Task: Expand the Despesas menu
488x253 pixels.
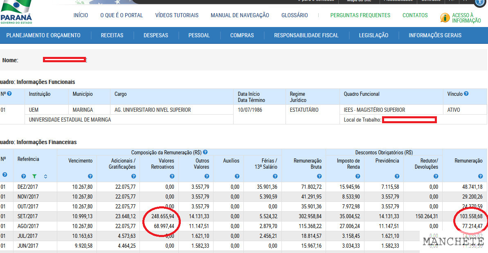Action: [x=156, y=36]
